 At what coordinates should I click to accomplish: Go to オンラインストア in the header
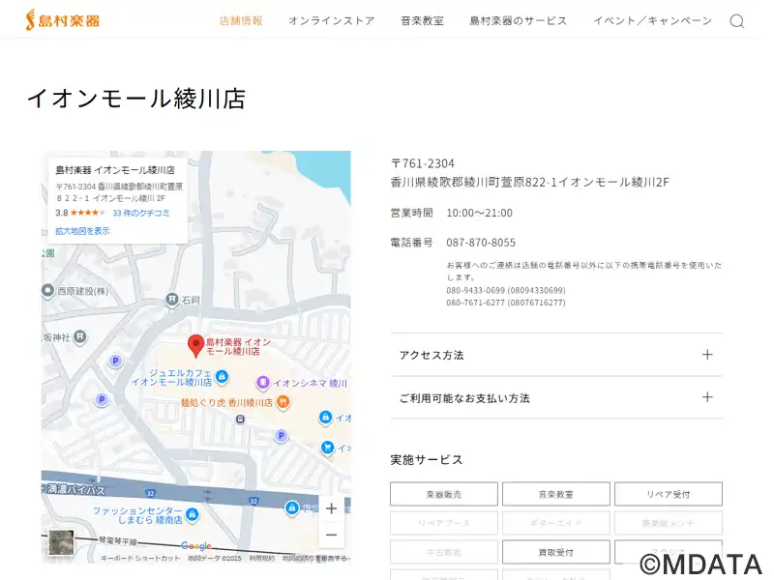pyautogui.click(x=332, y=20)
